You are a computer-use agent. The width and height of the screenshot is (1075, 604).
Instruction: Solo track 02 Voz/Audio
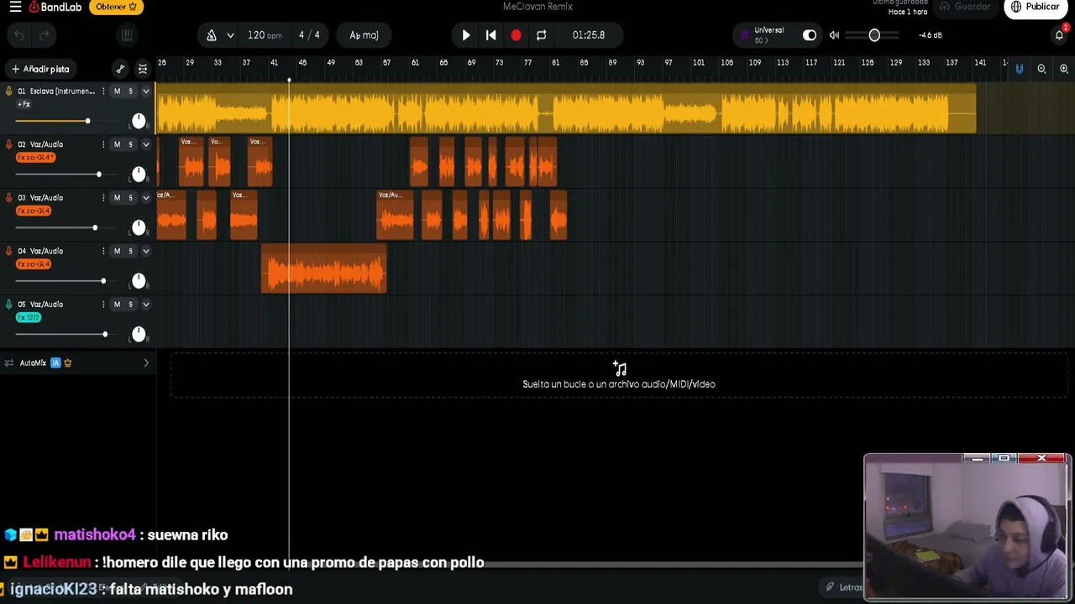130,144
